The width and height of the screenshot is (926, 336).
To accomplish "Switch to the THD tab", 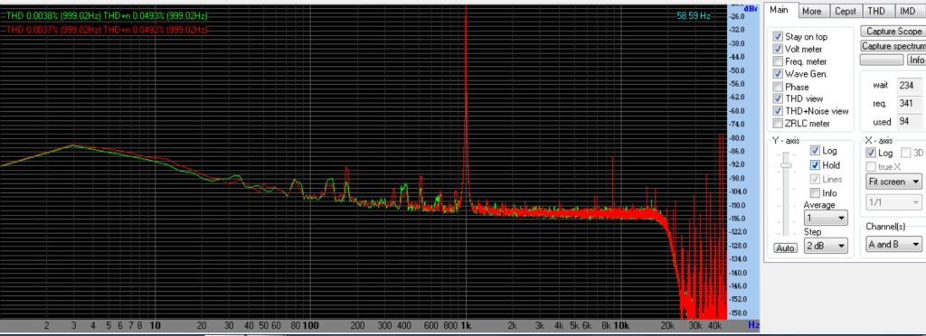I will point(876,11).
